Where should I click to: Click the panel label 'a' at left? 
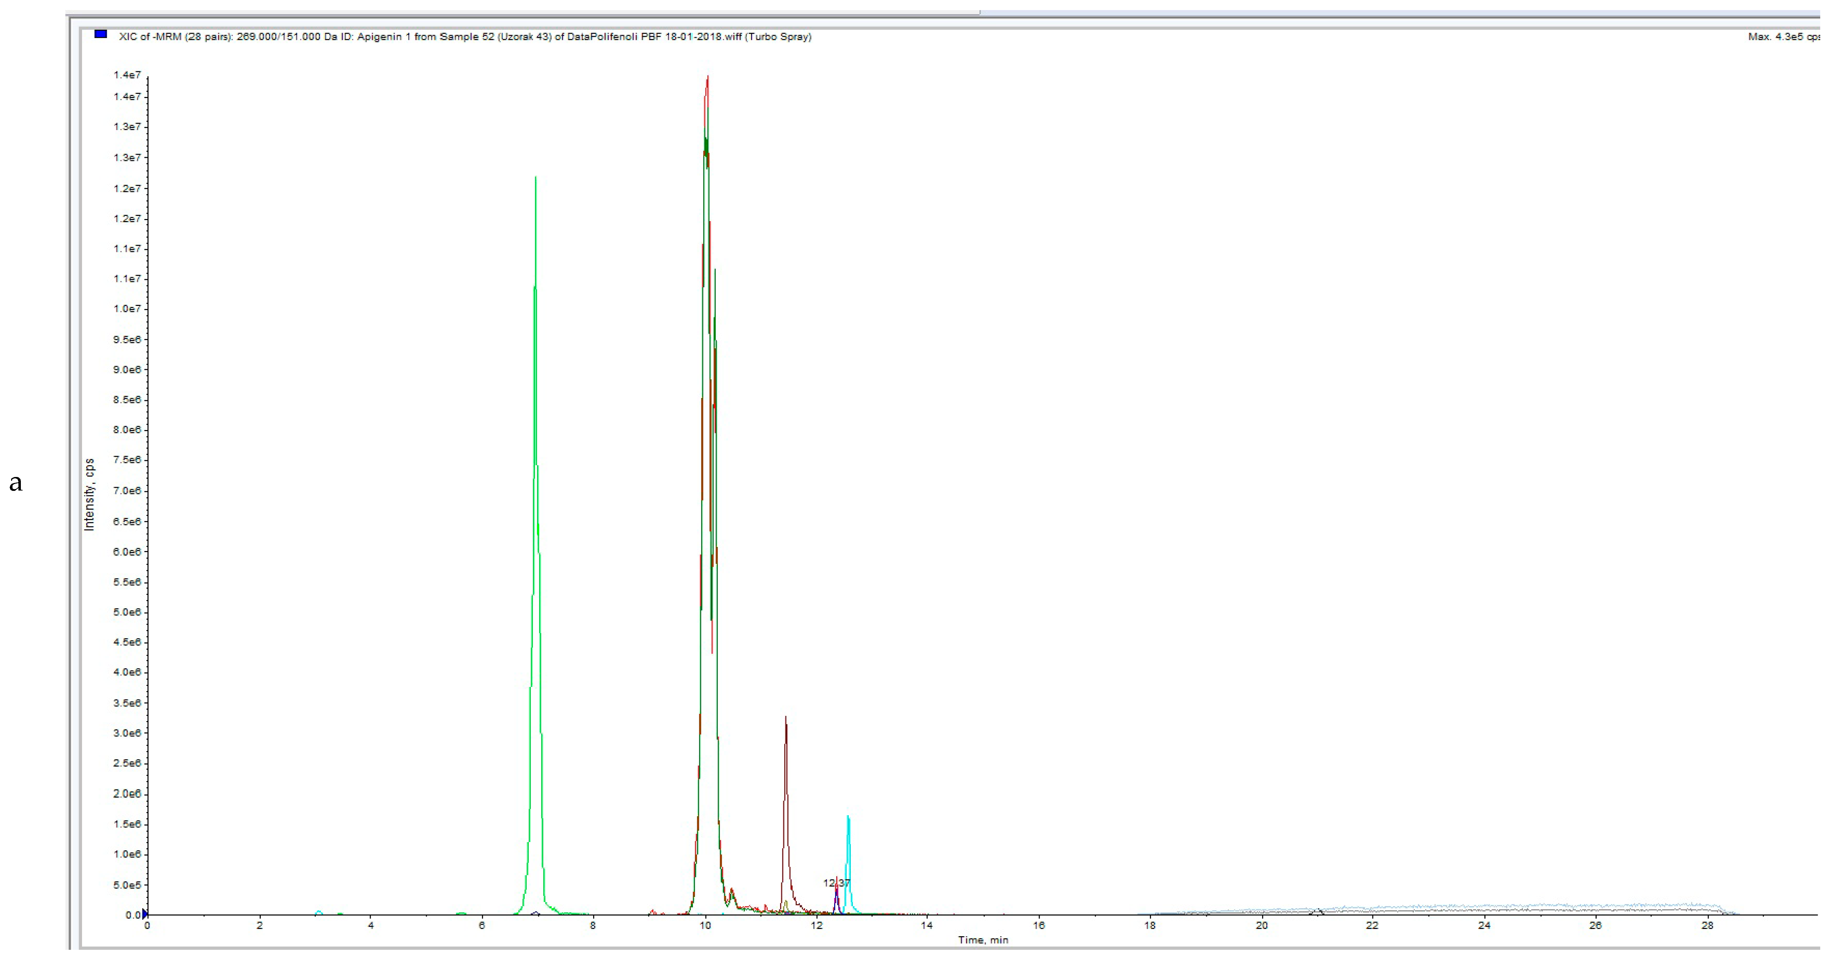tap(16, 483)
